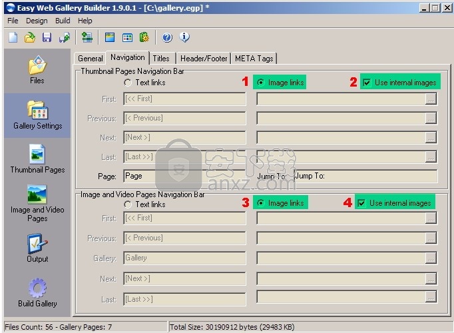The image size is (454, 333).
Task: Click the info about toolbar icon
Action: click(184, 37)
